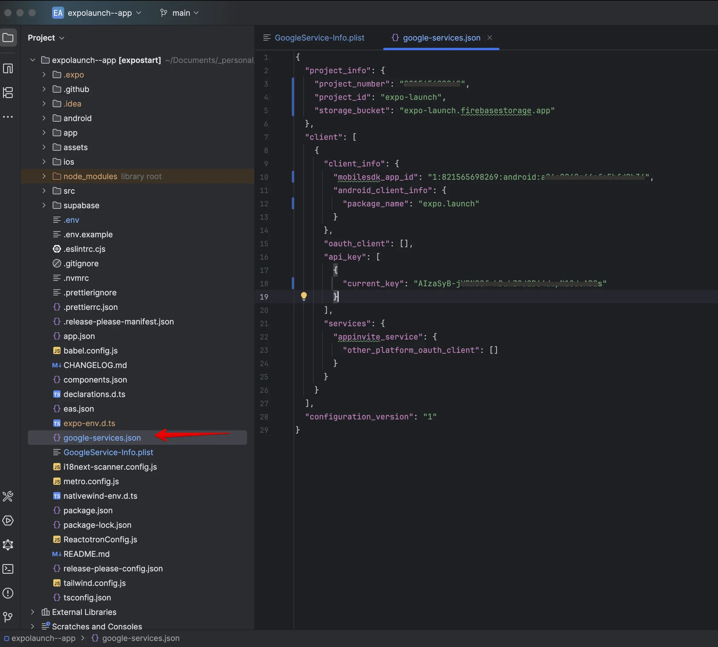Viewport: 718px width, 647px height.
Task: Select the src folder
Action: tap(69, 191)
